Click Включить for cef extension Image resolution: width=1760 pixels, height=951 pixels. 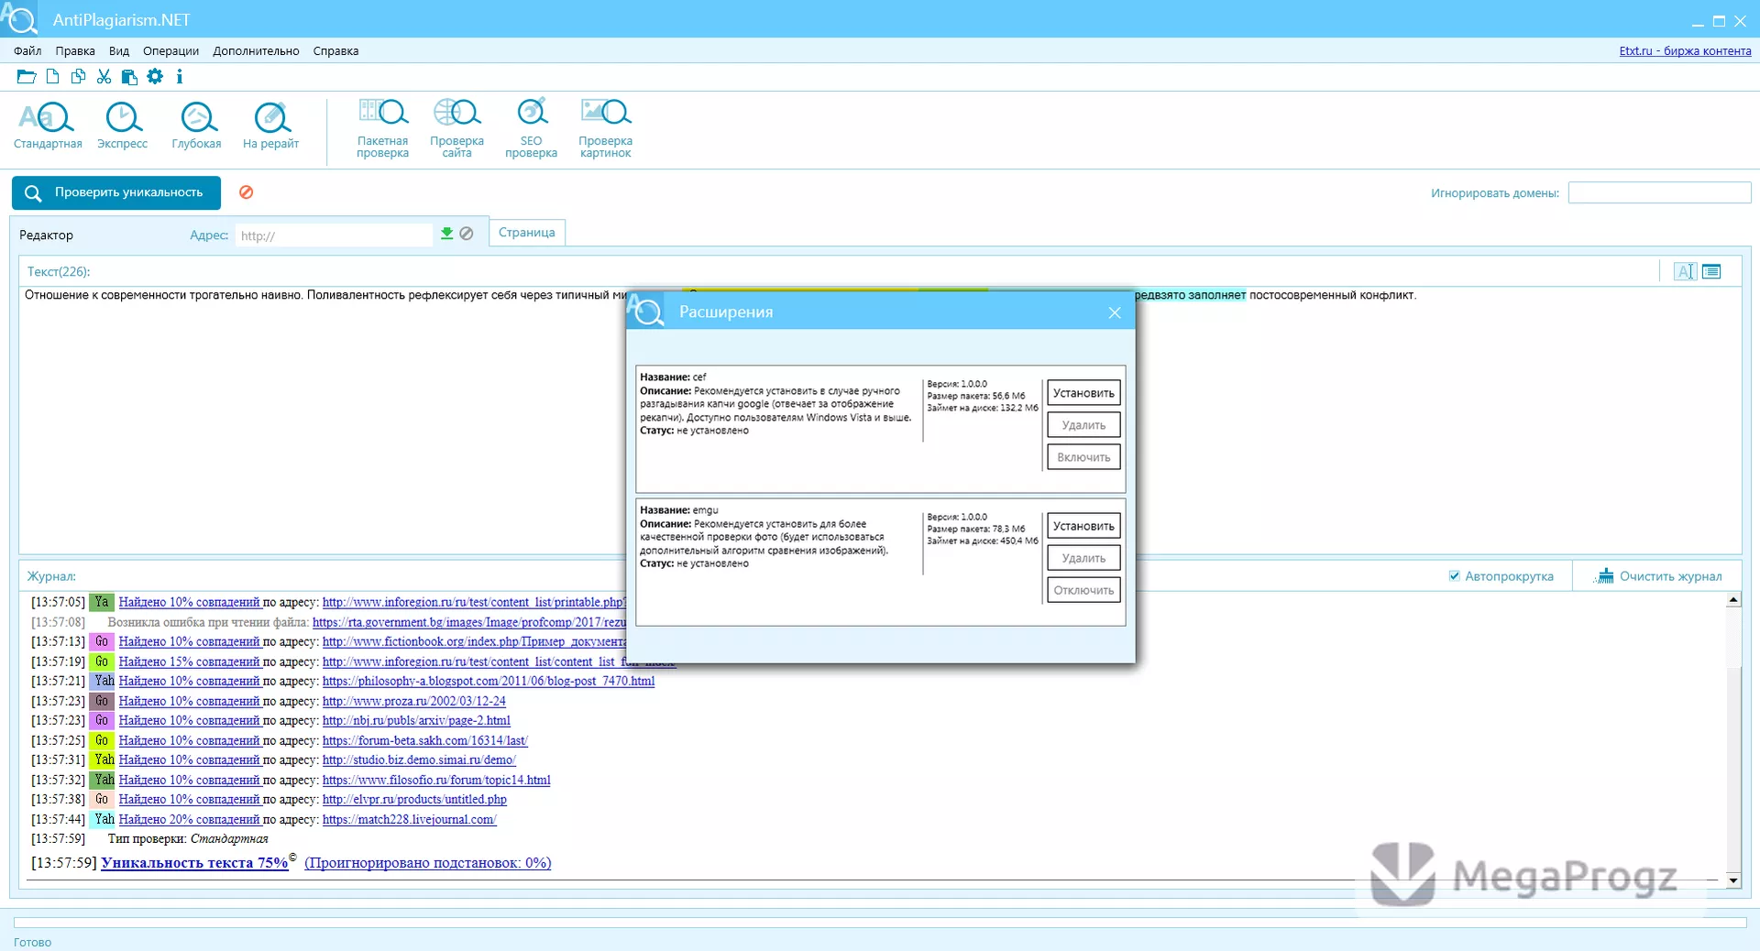1083,457
